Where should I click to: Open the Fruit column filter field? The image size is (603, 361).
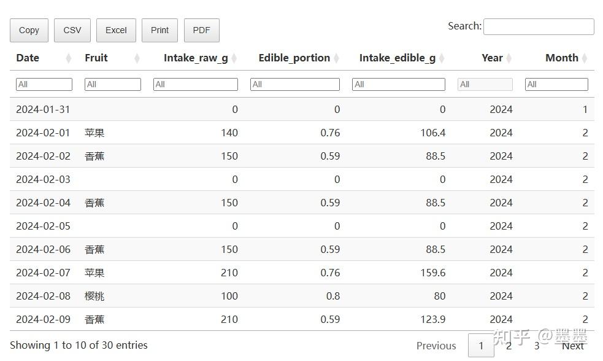[x=113, y=84]
